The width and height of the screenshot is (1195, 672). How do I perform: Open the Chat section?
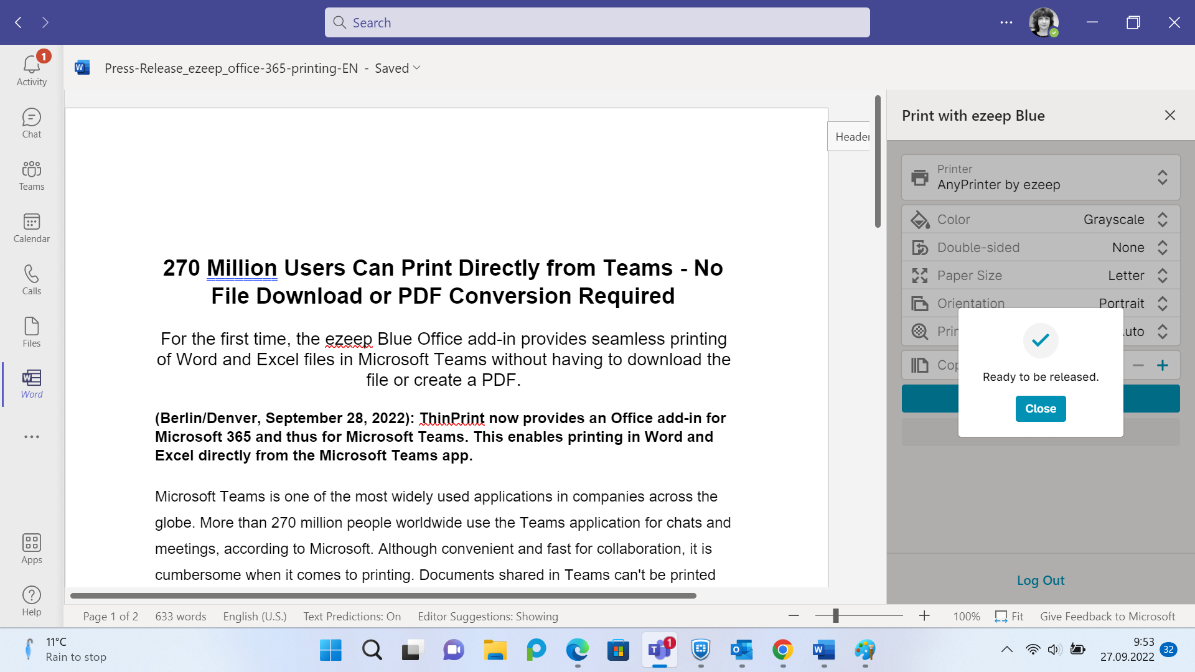(32, 123)
